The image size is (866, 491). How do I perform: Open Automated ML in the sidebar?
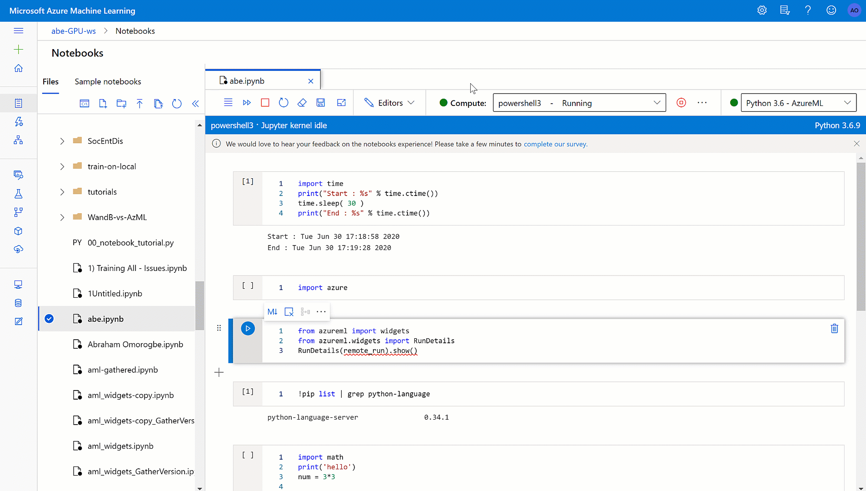pyautogui.click(x=19, y=122)
